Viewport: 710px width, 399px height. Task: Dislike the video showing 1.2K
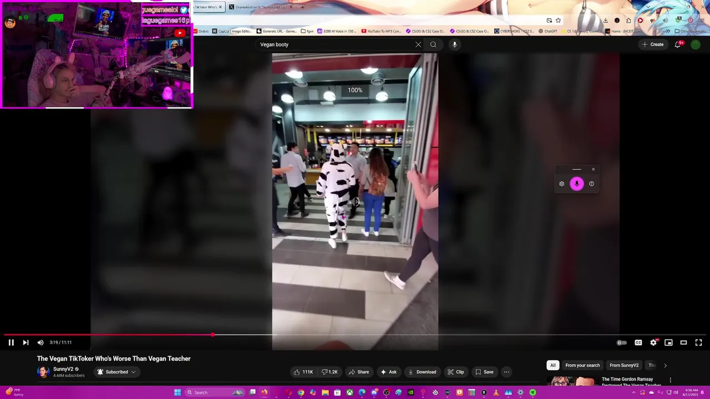[x=330, y=372]
